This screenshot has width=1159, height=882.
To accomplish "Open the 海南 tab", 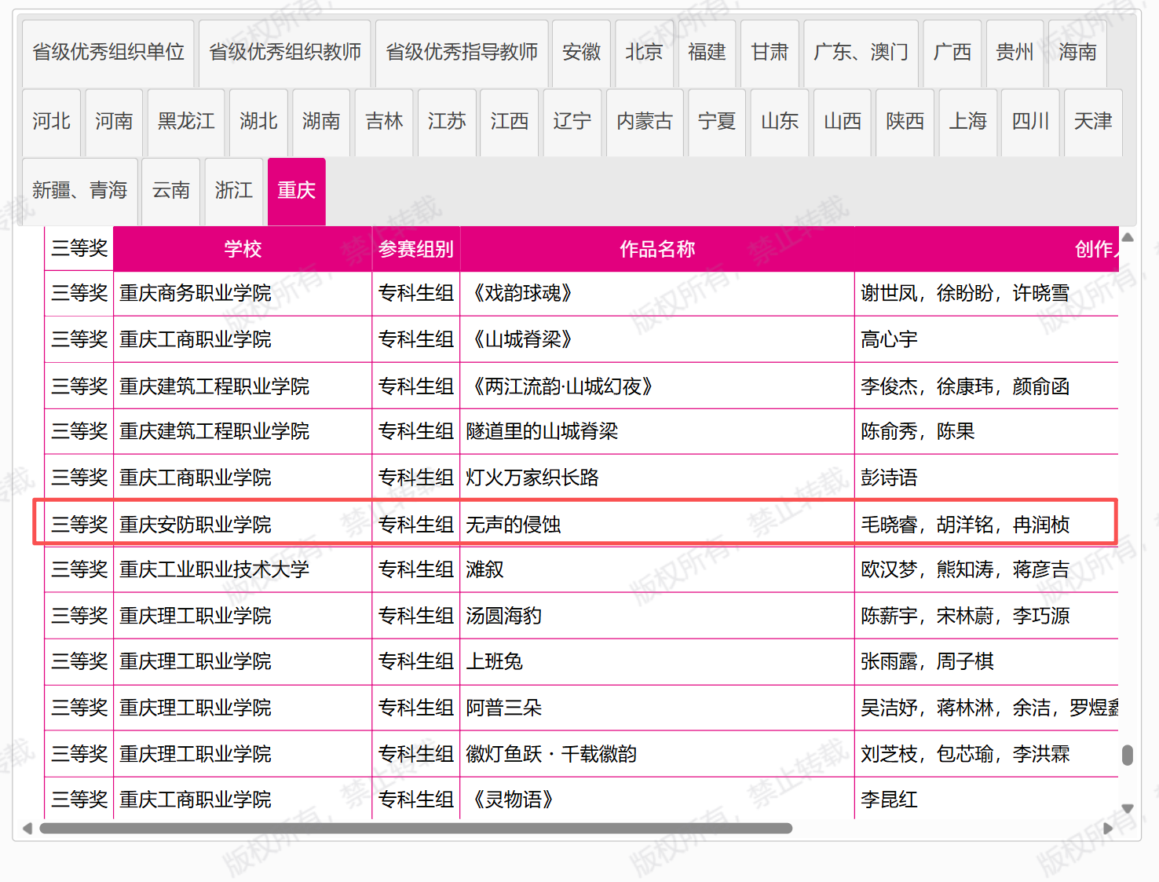I will click(1078, 53).
